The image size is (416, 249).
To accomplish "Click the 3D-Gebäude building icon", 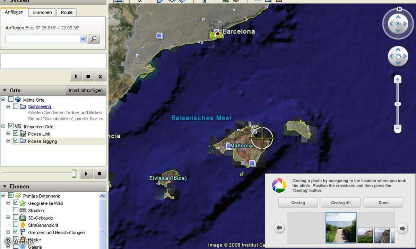I will 23,218.
